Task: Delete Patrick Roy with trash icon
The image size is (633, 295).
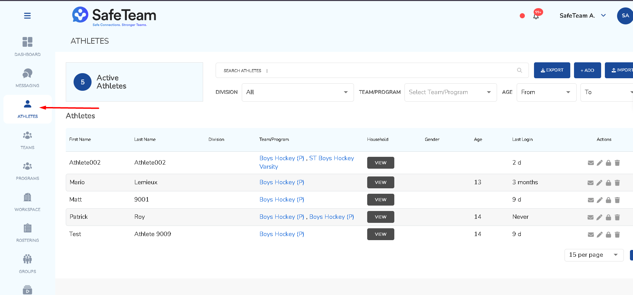Action: tap(617, 217)
